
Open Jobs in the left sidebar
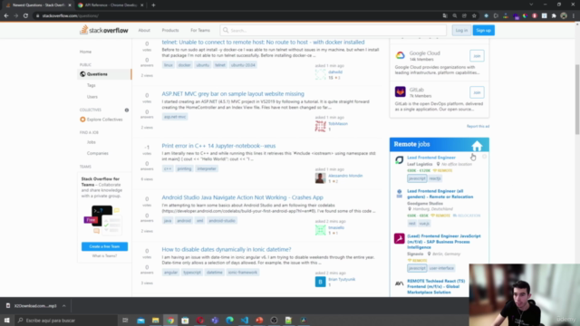[92, 142]
